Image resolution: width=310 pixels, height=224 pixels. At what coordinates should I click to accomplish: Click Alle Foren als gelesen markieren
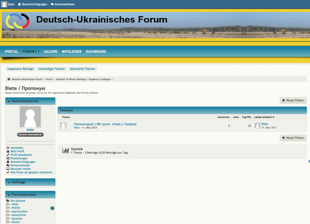pos(31,172)
